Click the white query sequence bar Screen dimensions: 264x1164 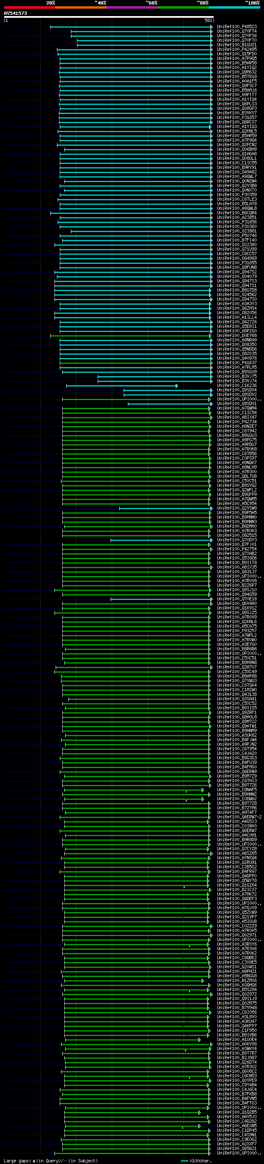pyautogui.click(x=109, y=17)
